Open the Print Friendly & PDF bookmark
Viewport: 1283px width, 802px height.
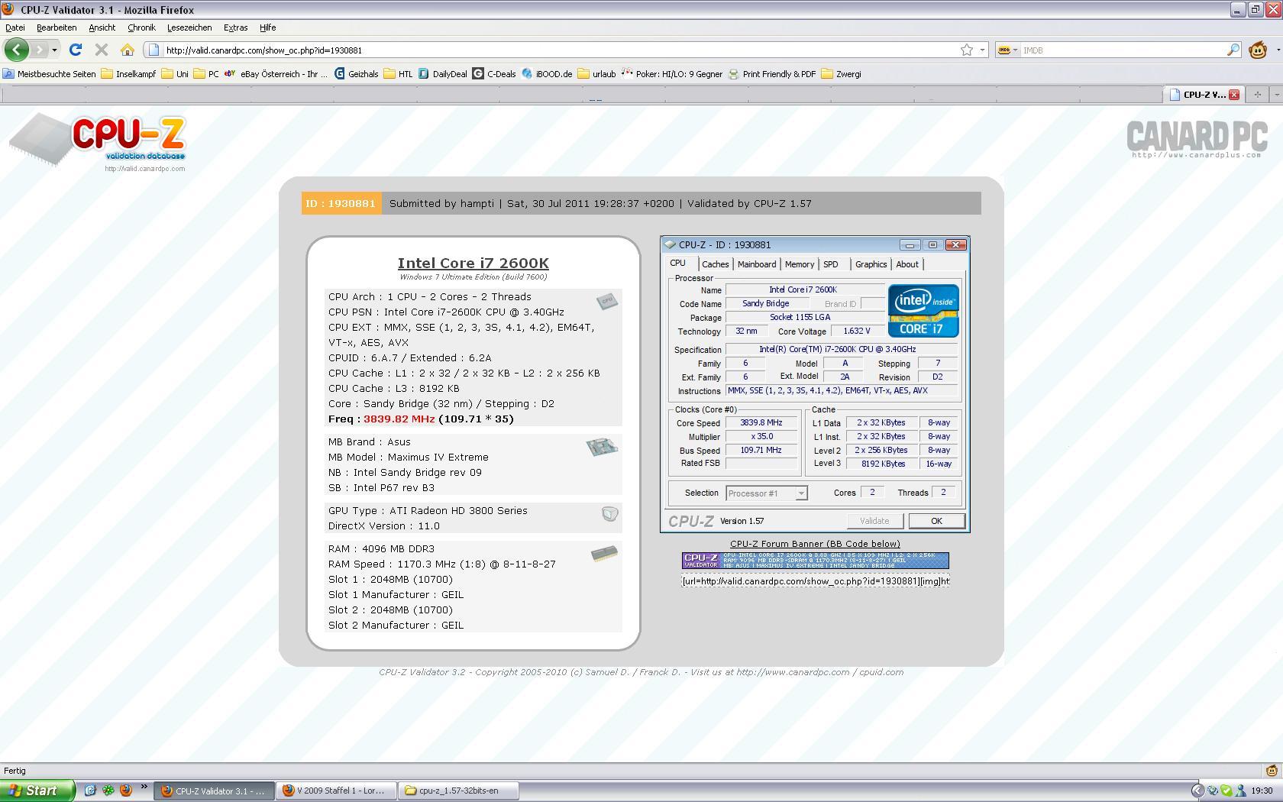pyautogui.click(x=772, y=74)
